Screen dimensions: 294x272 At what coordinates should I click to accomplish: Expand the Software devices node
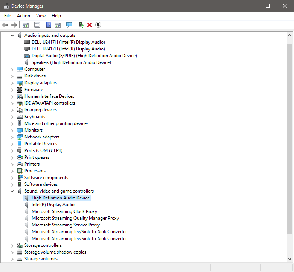pos(12,185)
